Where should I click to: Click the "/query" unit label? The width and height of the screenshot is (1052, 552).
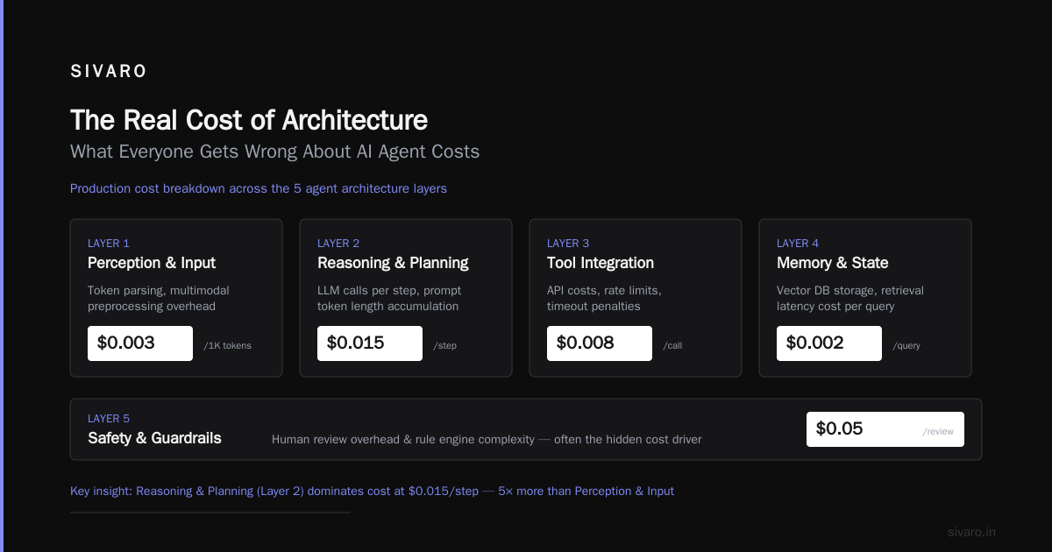pyautogui.click(x=906, y=346)
